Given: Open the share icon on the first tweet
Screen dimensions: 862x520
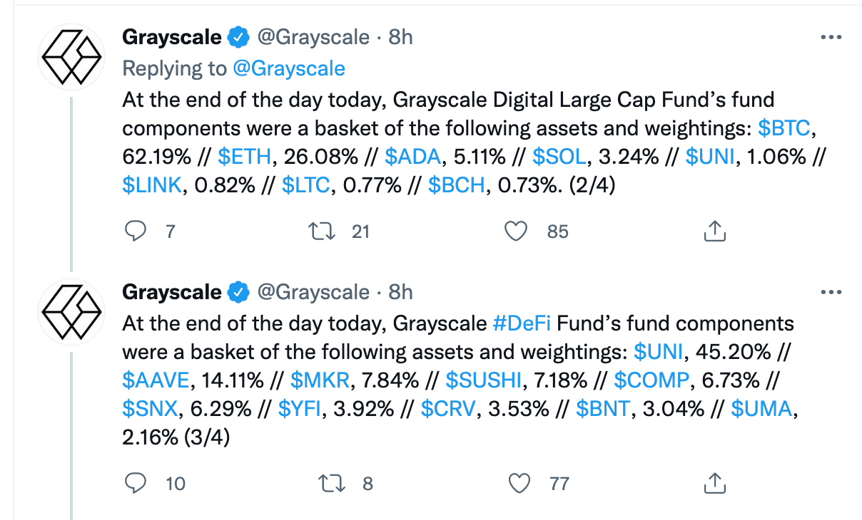Looking at the screenshot, I should 714,231.
